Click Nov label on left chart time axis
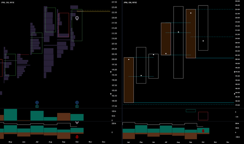The image size is (244, 144). pyautogui.click(x=90, y=142)
